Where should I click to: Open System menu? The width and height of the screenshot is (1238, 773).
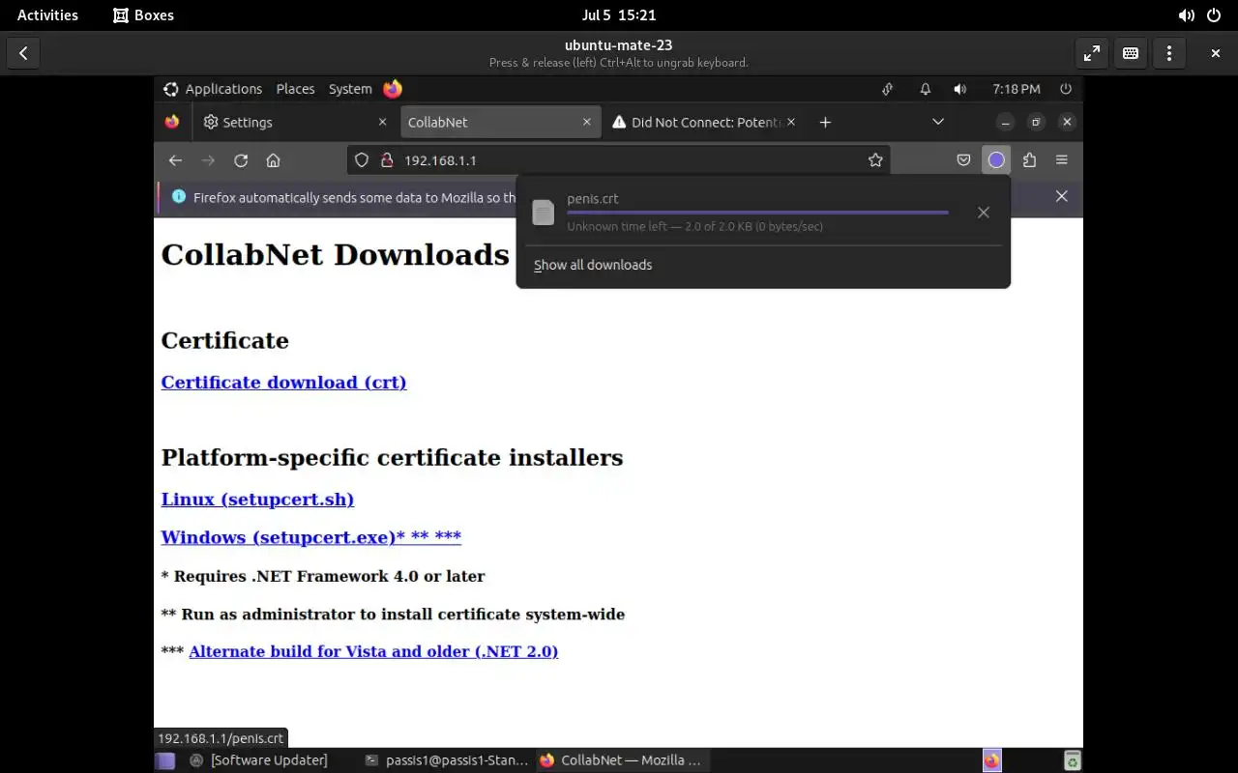pos(350,89)
